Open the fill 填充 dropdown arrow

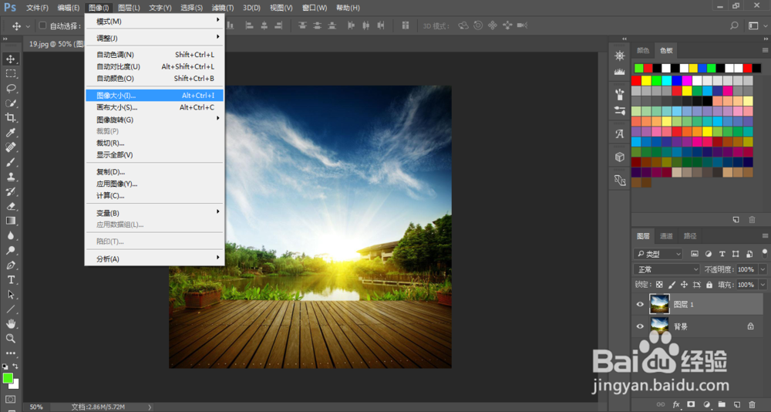763,285
